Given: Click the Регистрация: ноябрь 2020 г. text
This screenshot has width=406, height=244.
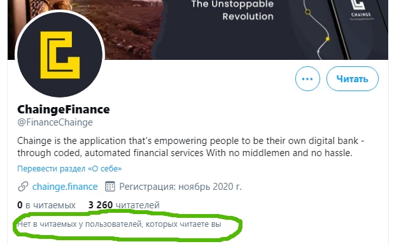Looking at the screenshot, I should point(180,187).
